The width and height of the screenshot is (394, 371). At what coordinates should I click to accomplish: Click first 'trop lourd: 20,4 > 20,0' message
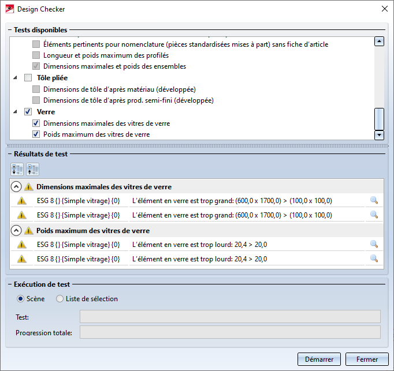[x=199, y=245]
